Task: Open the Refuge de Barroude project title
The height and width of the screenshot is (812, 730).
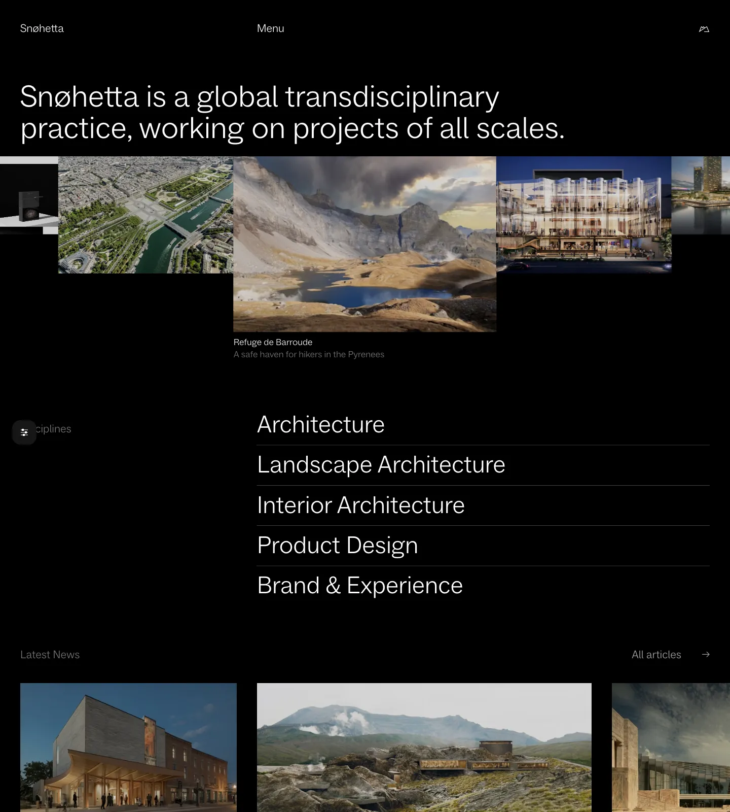Action: [273, 342]
